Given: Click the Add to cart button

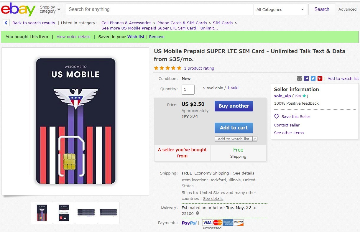Looking at the screenshot, I should pos(234,128).
